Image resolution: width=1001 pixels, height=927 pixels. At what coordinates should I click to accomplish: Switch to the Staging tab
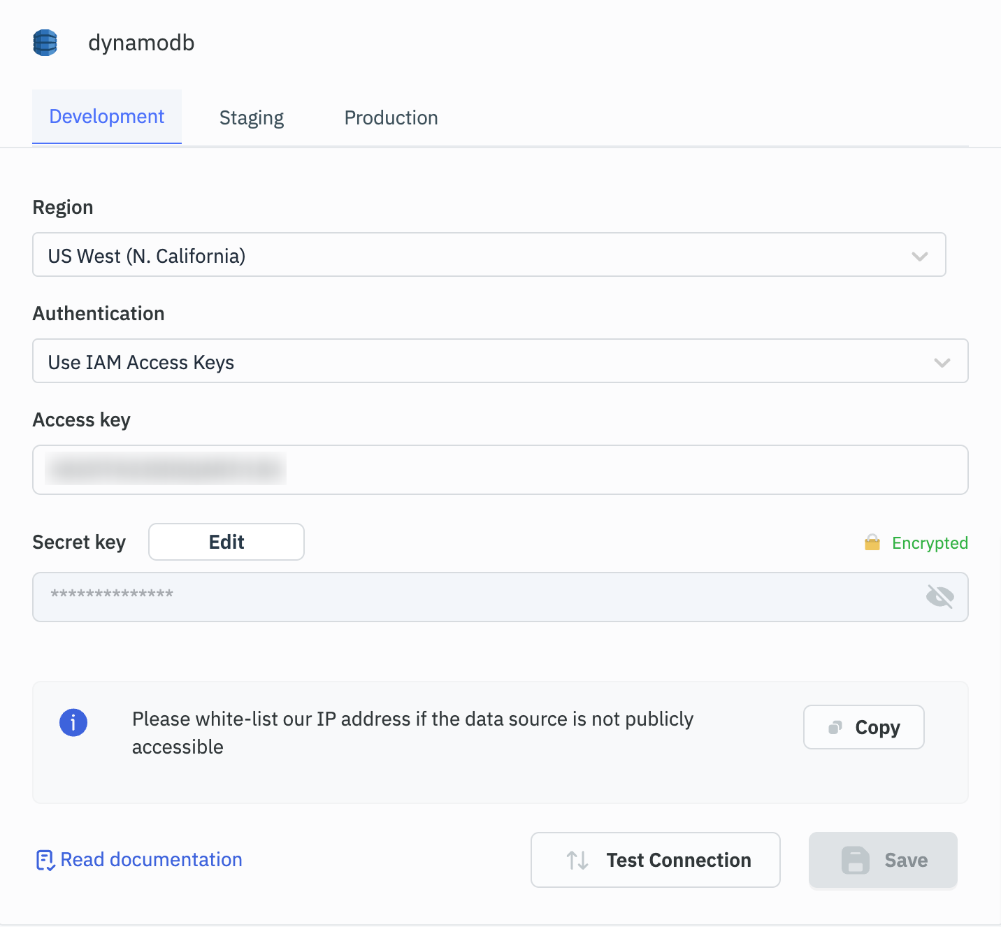coord(252,117)
